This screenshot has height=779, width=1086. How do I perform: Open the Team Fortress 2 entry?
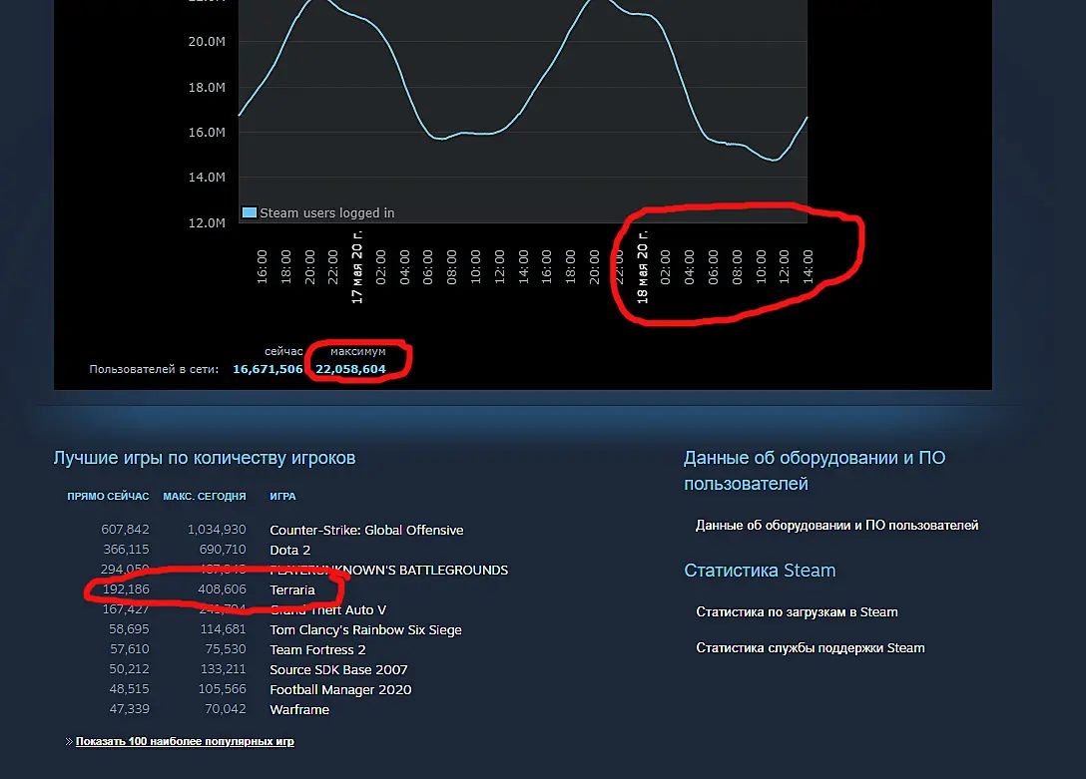point(317,649)
